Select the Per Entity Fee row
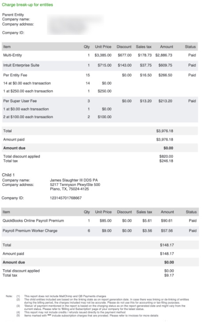202x333 pixels. [x=100, y=75]
